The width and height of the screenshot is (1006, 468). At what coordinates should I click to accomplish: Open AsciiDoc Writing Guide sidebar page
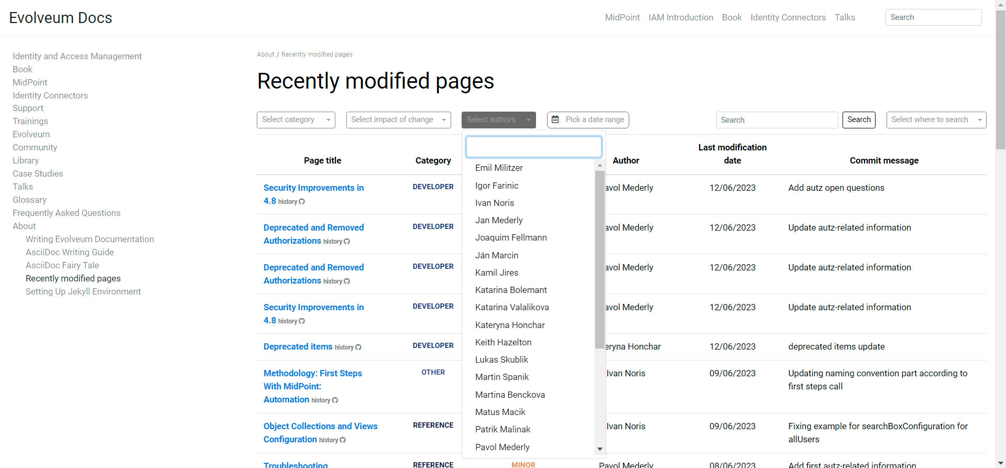(x=70, y=252)
